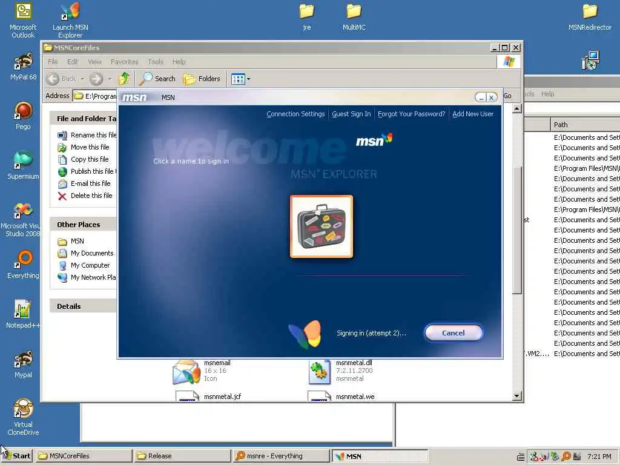Select the Everything desktop shortcut

coord(23,265)
